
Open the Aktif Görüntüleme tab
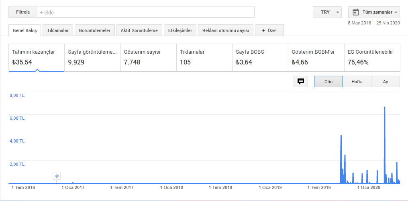point(139,30)
